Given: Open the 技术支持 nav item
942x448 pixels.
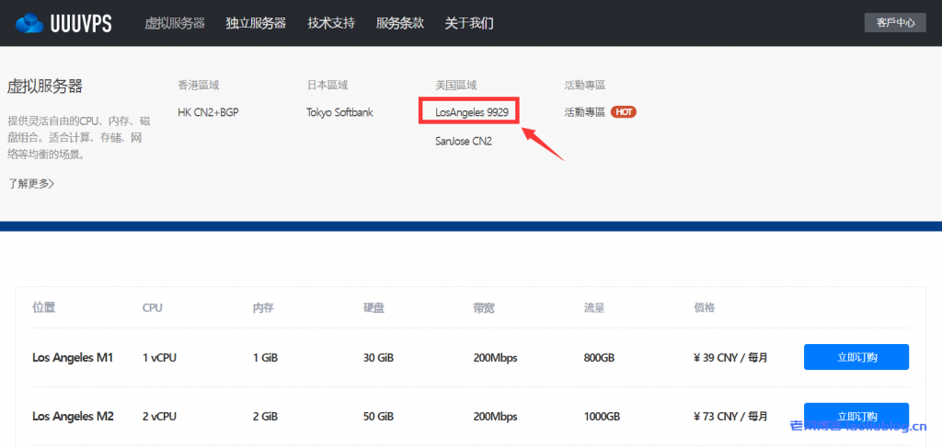Looking at the screenshot, I should tap(331, 23).
